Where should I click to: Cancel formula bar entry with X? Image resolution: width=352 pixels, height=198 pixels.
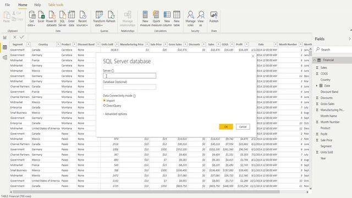(15, 37)
